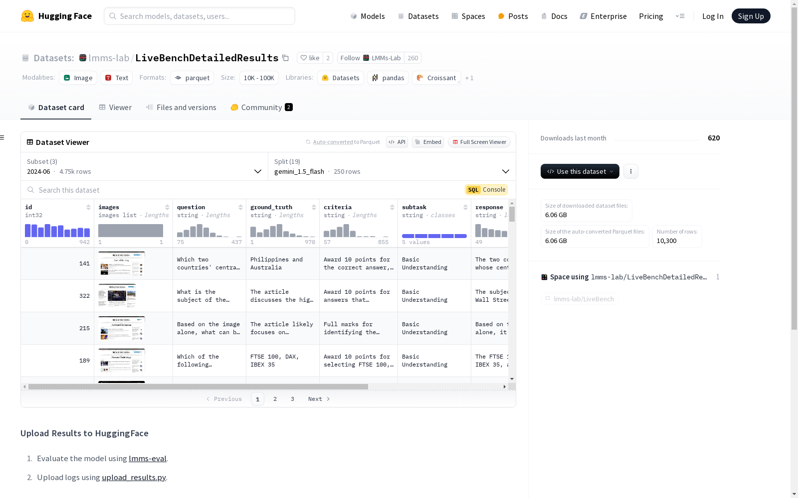Switch to the Viewer tab
Image resolution: width=798 pixels, height=498 pixels.
pyautogui.click(x=115, y=108)
